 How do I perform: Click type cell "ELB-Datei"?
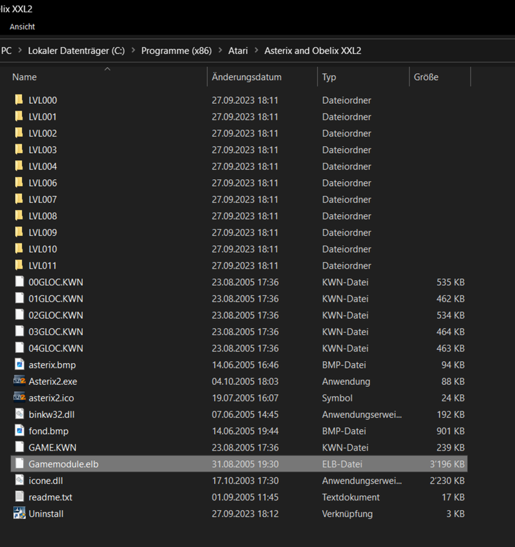pyautogui.click(x=342, y=464)
